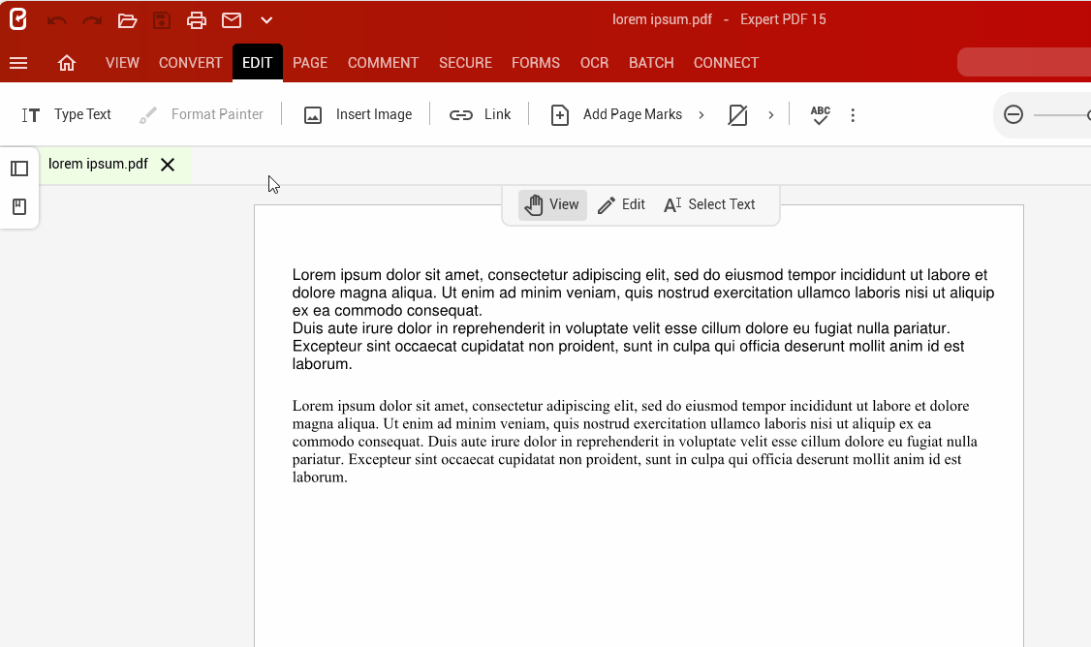Open the bookmarks panel icon
Image resolution: width=1091 pixels, height=647 pixels.
click(x=19, y=206)
